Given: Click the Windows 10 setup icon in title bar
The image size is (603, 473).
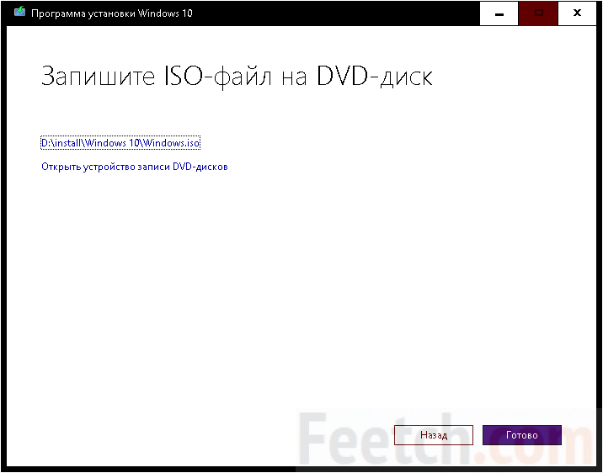Looking at the screenshot, I should click(19, 13).
